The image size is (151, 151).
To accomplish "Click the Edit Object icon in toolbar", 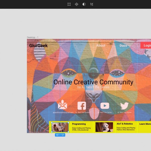I will [69, 4].
